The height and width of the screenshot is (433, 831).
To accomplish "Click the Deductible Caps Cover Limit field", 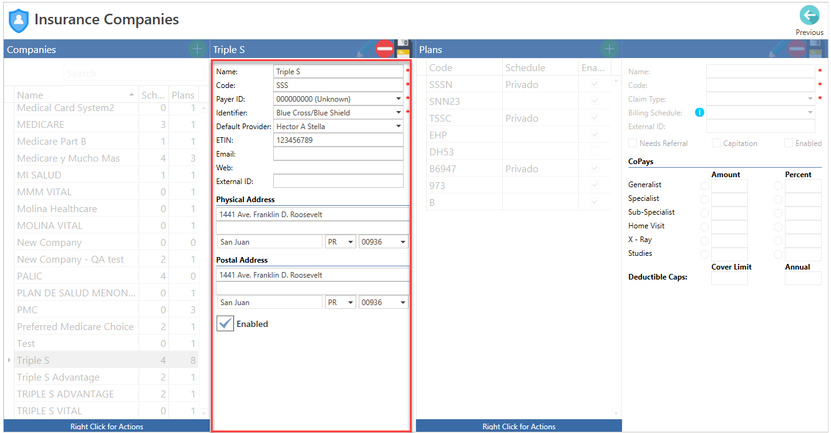I will [x=729, y=278].
